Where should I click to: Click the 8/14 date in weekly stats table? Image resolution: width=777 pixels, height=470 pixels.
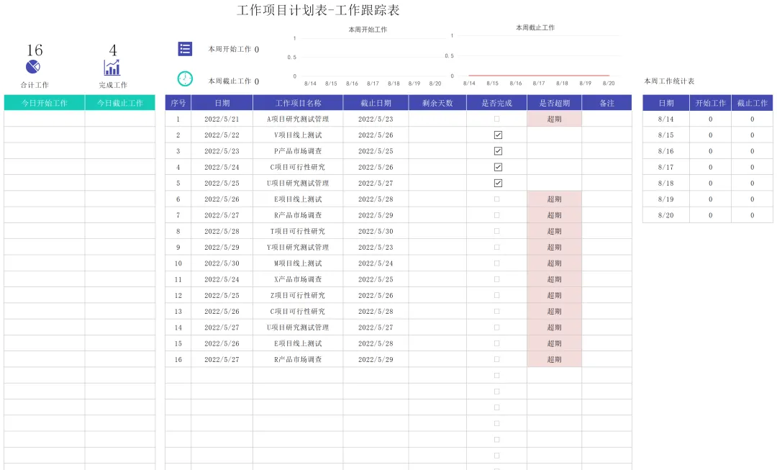click(665, 119)
